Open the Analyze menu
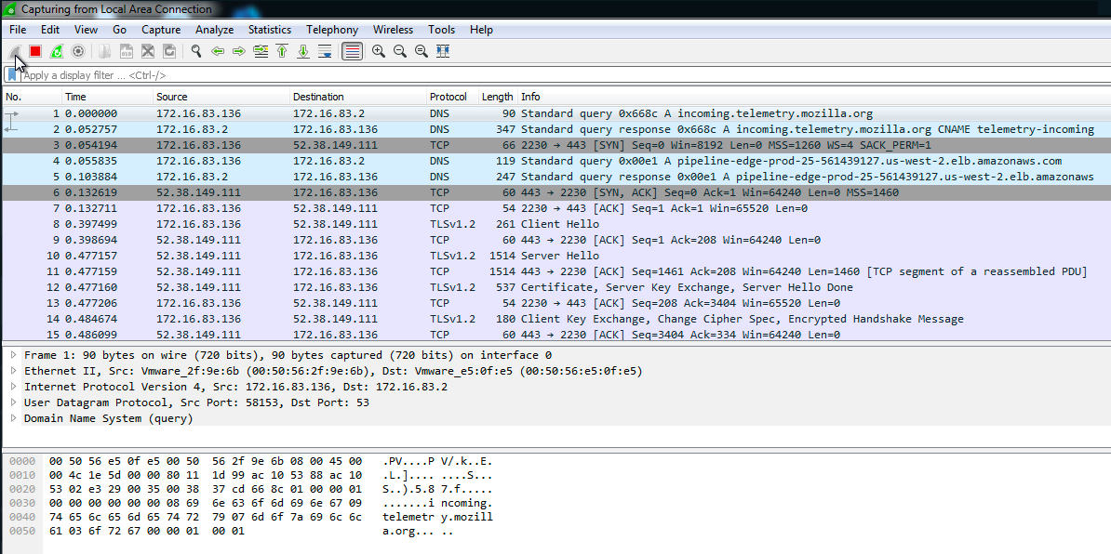1111x554 pixels. tap(214, 30)
